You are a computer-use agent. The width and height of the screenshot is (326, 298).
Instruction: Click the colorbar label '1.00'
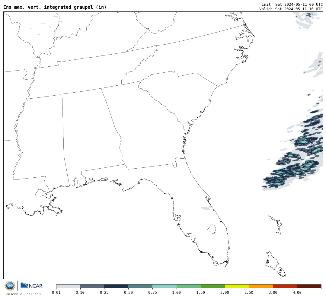(177, 293)
